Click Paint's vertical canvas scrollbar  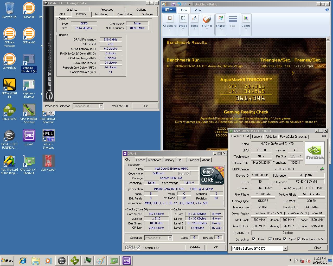pos(328,94)
